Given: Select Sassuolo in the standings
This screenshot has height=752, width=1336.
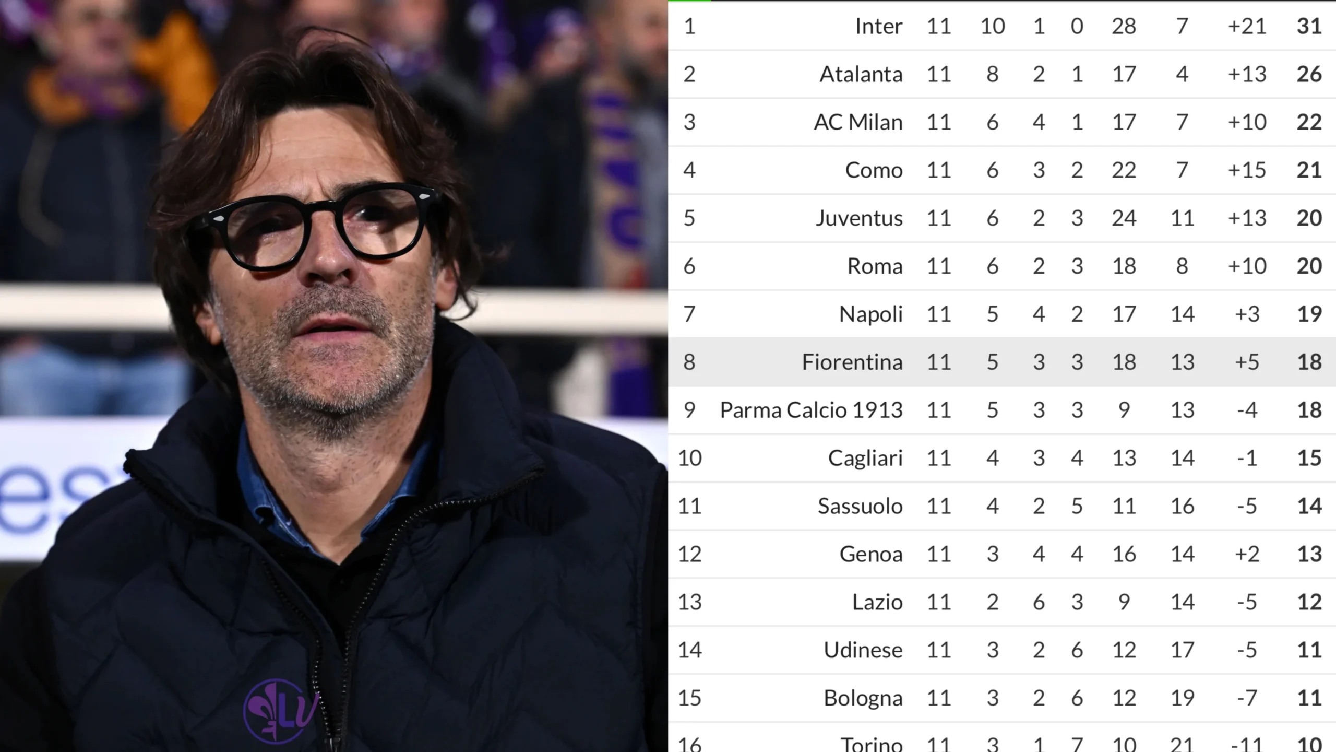Looking at the screenshot, I should point(860,507).
